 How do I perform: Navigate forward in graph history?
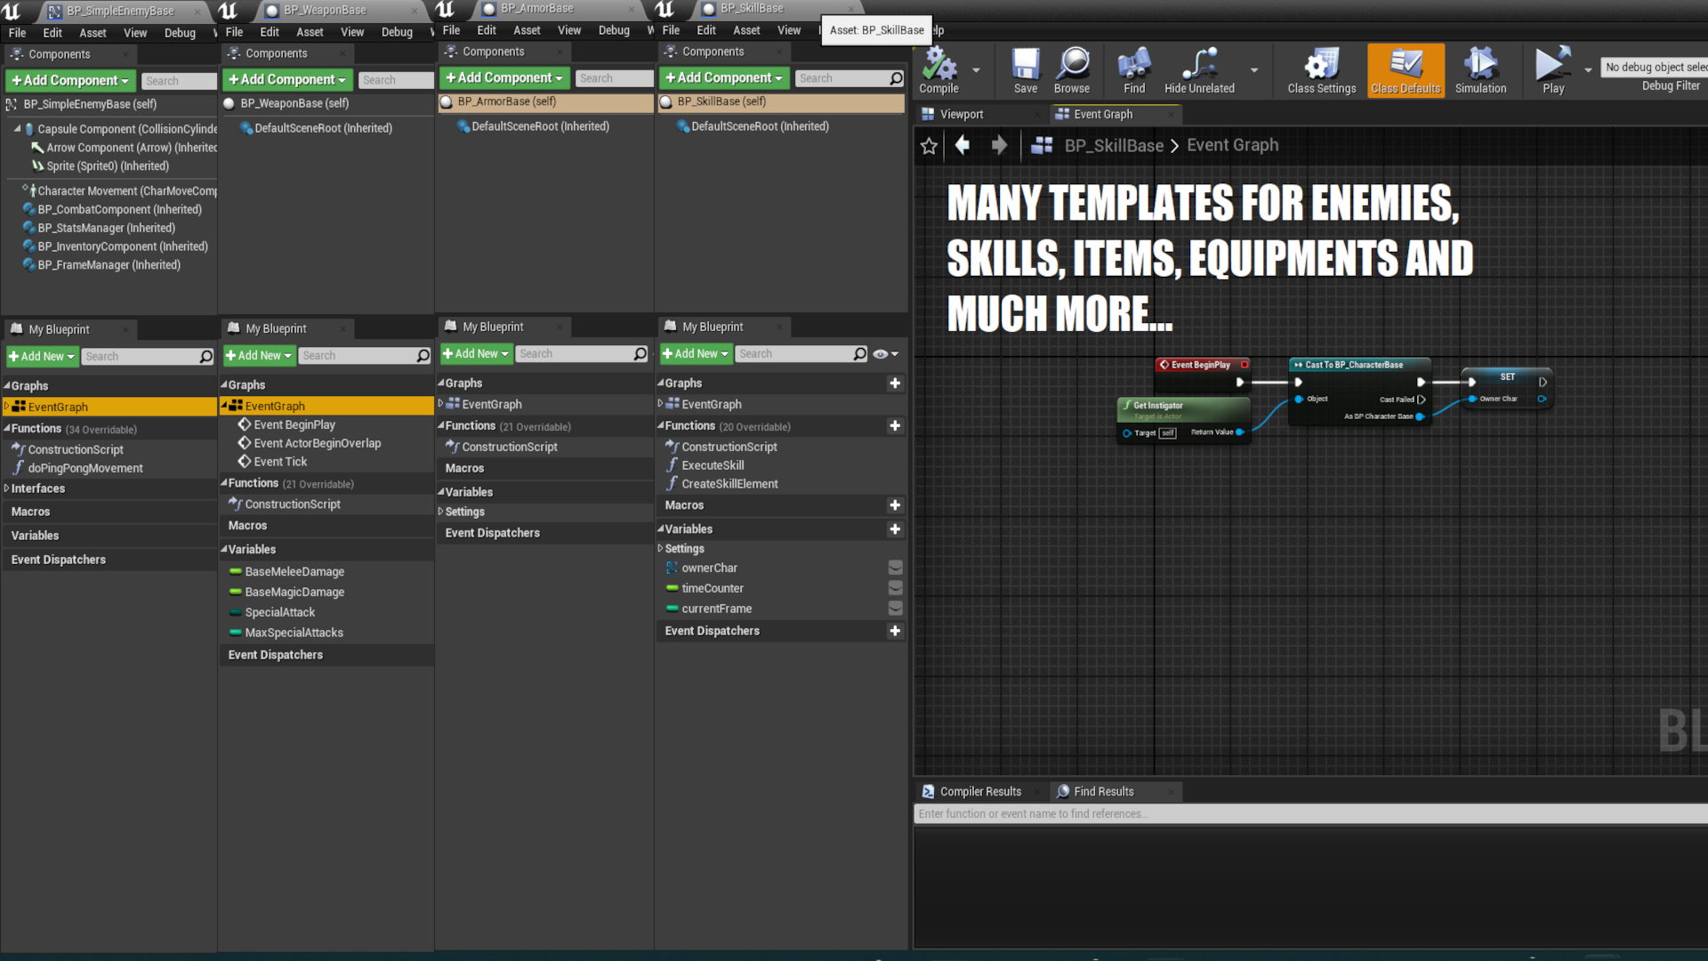(x=999, y=145)
